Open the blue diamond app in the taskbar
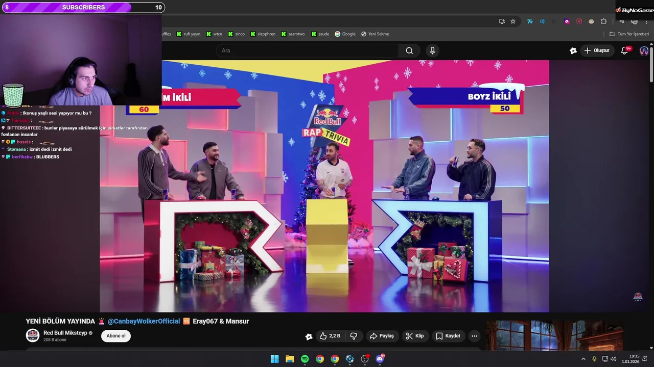The width and height of the screenshot is (654, 367). 349,359
